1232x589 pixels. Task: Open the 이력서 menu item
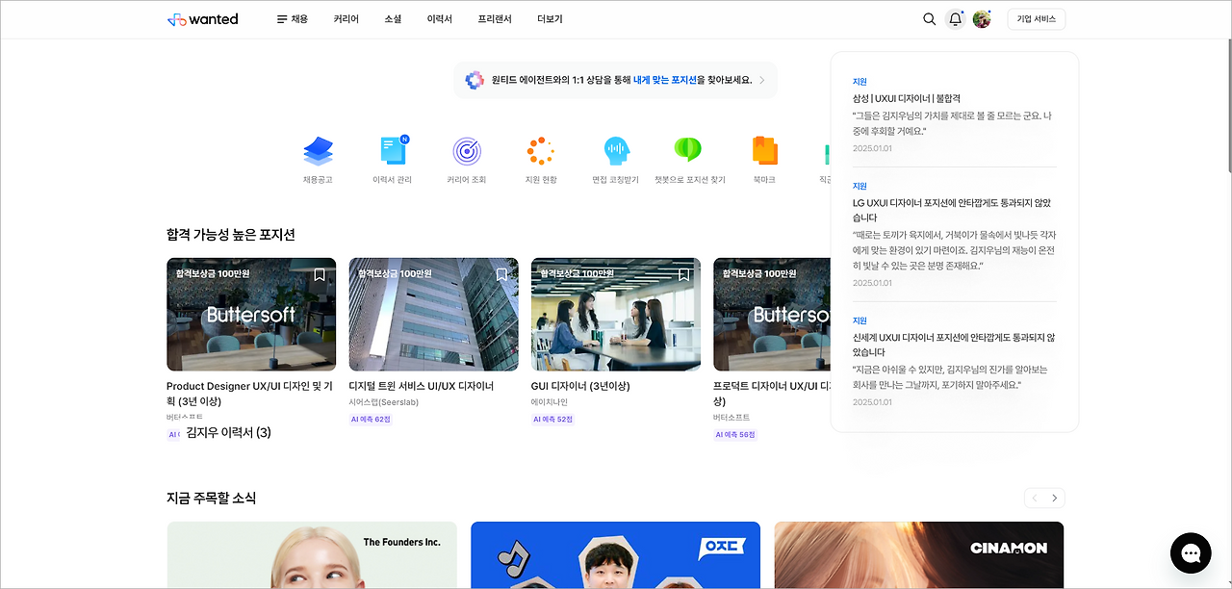pyautogui.click(x=440, y=19)
